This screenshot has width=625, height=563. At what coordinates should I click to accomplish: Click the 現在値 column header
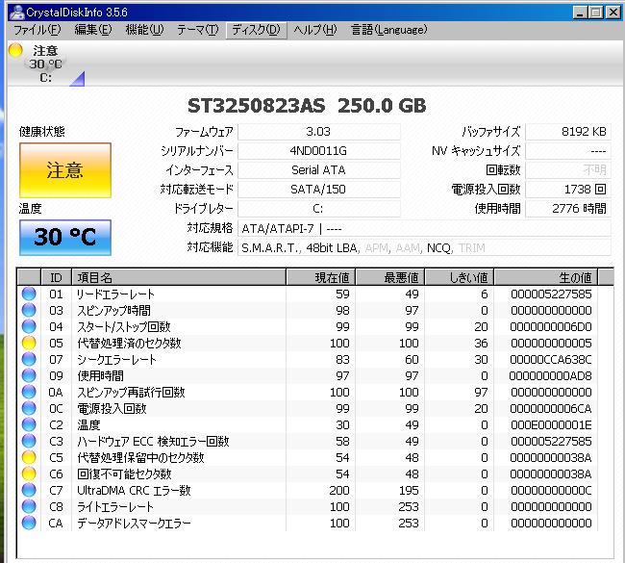click(320, 277)
